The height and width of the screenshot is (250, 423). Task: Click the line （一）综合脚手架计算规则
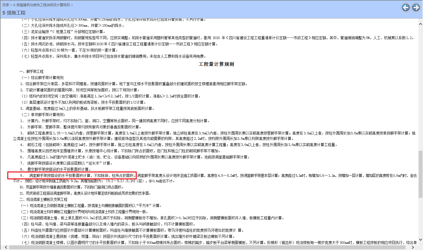pyautogui.click(x=42, y=78)
